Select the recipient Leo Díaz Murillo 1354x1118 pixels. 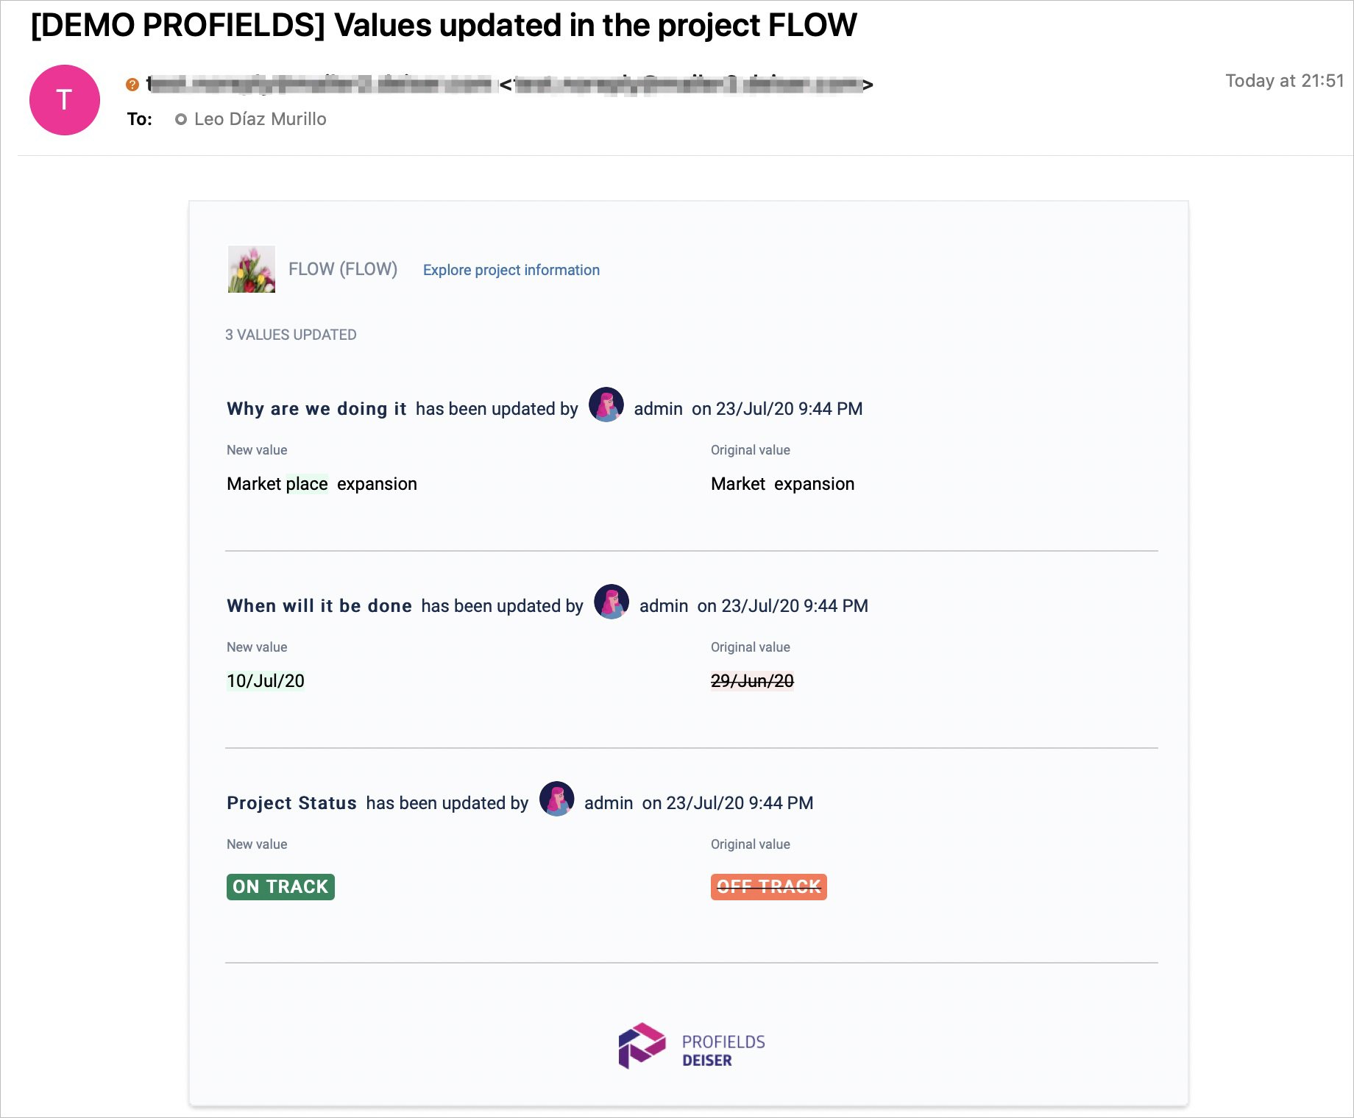click(260, 118)
